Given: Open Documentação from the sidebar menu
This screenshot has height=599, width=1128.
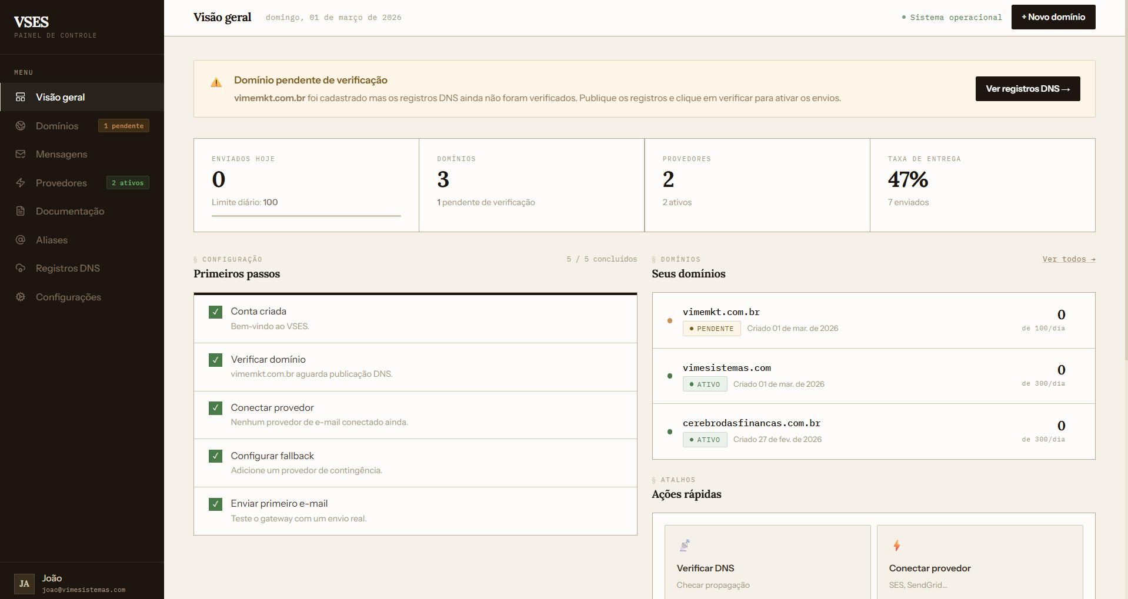Looking at the screenshot, I should (x=69, y=211).
